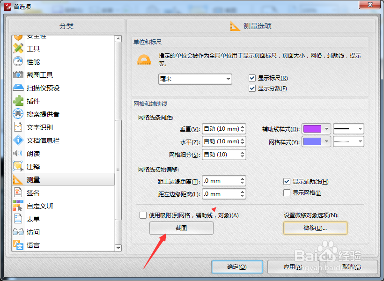Click the 测量 ruler triangle icon

coord(18,179)
